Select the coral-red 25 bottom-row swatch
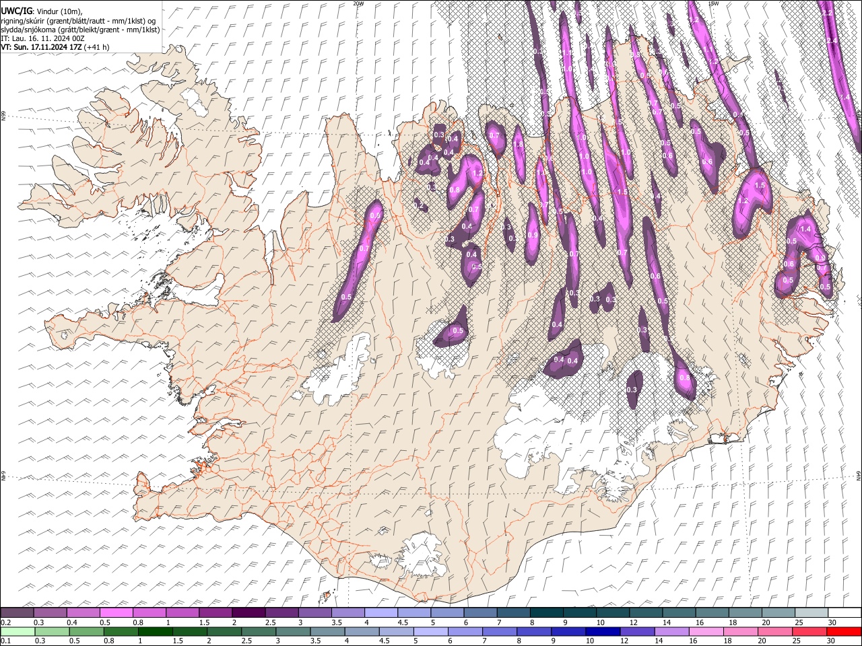The image size is (862, 646). tap(809, 631)
